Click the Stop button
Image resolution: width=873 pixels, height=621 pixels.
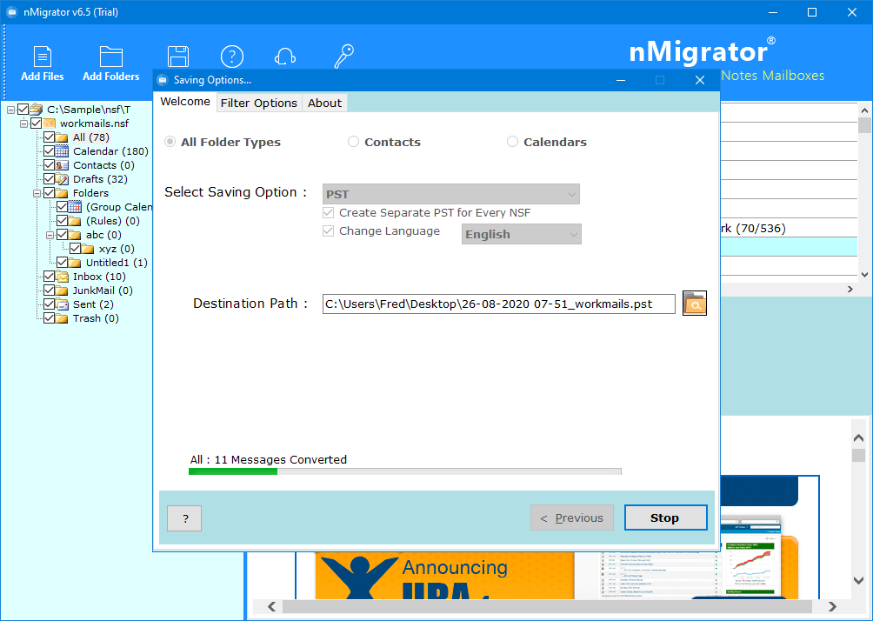pos(665,518)
